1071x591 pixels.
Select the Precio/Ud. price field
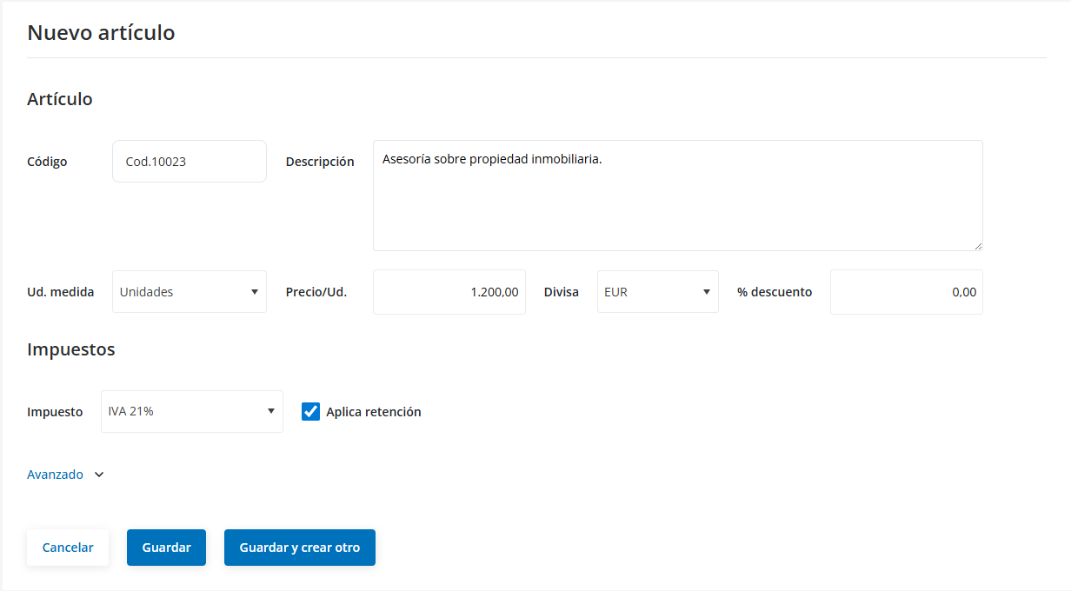point(449,292)
